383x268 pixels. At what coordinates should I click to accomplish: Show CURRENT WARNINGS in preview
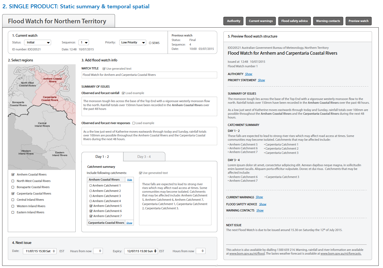259,197
